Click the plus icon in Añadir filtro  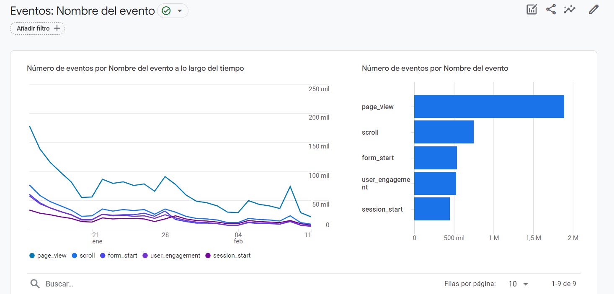[x=57, y=28]
